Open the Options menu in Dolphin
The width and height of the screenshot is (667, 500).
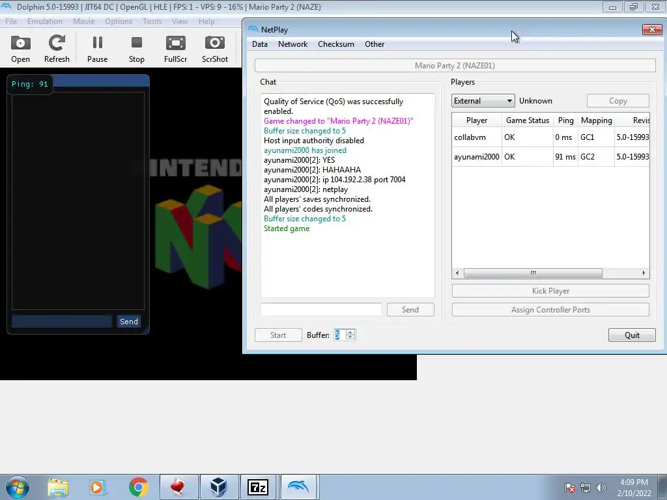point(119,21)
